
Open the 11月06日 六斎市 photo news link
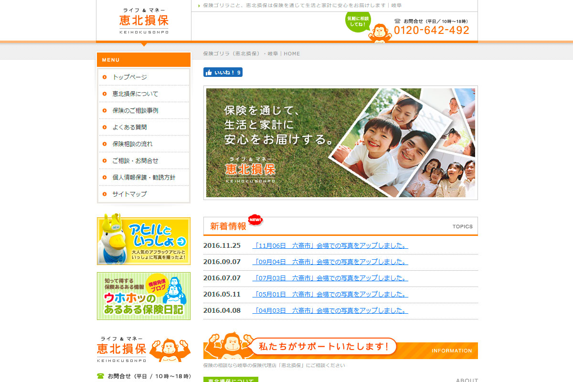coord(330,246)
